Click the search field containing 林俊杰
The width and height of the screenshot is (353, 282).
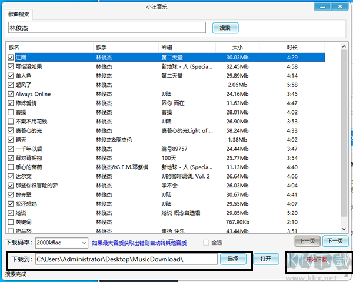coord(106,28)
